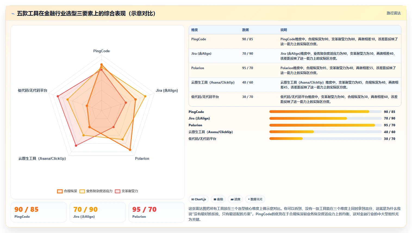412x233 pixels.
Task: Open the 90 / 85 PingCode summary card
Action: (x=39, y=212)
